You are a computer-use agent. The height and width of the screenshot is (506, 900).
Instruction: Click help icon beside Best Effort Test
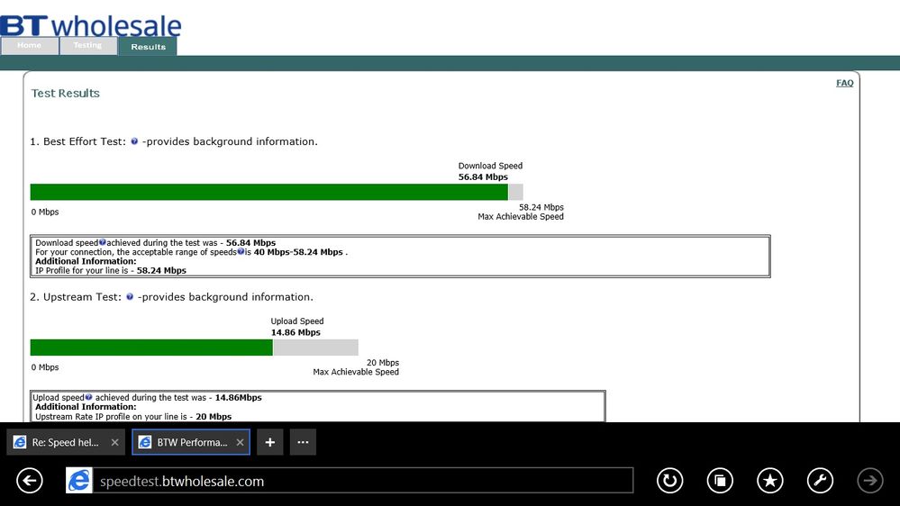(134, 141)
